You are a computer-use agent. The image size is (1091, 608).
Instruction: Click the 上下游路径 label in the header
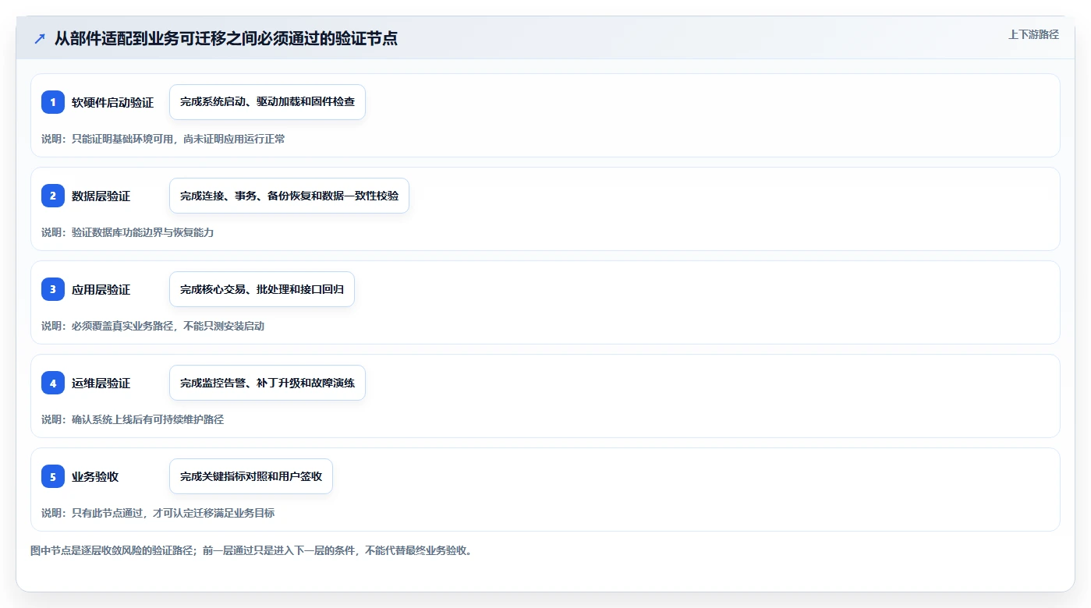pos(1033,34)
